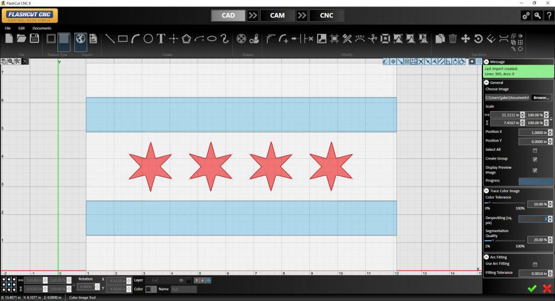Image resolution: width=555 pixels, height=301 pixels.
Task: Toggle the Use Arc Fitting checkbox
Action: pos(535,264)
